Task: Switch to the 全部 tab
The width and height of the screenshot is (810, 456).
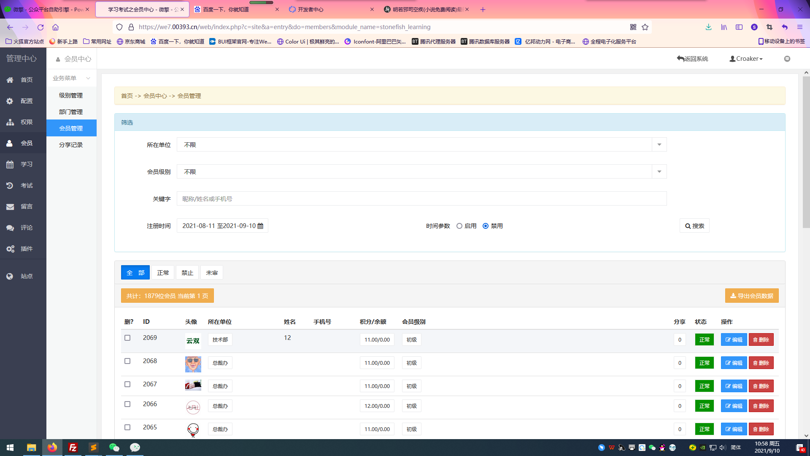Action: tap(135, 273)
